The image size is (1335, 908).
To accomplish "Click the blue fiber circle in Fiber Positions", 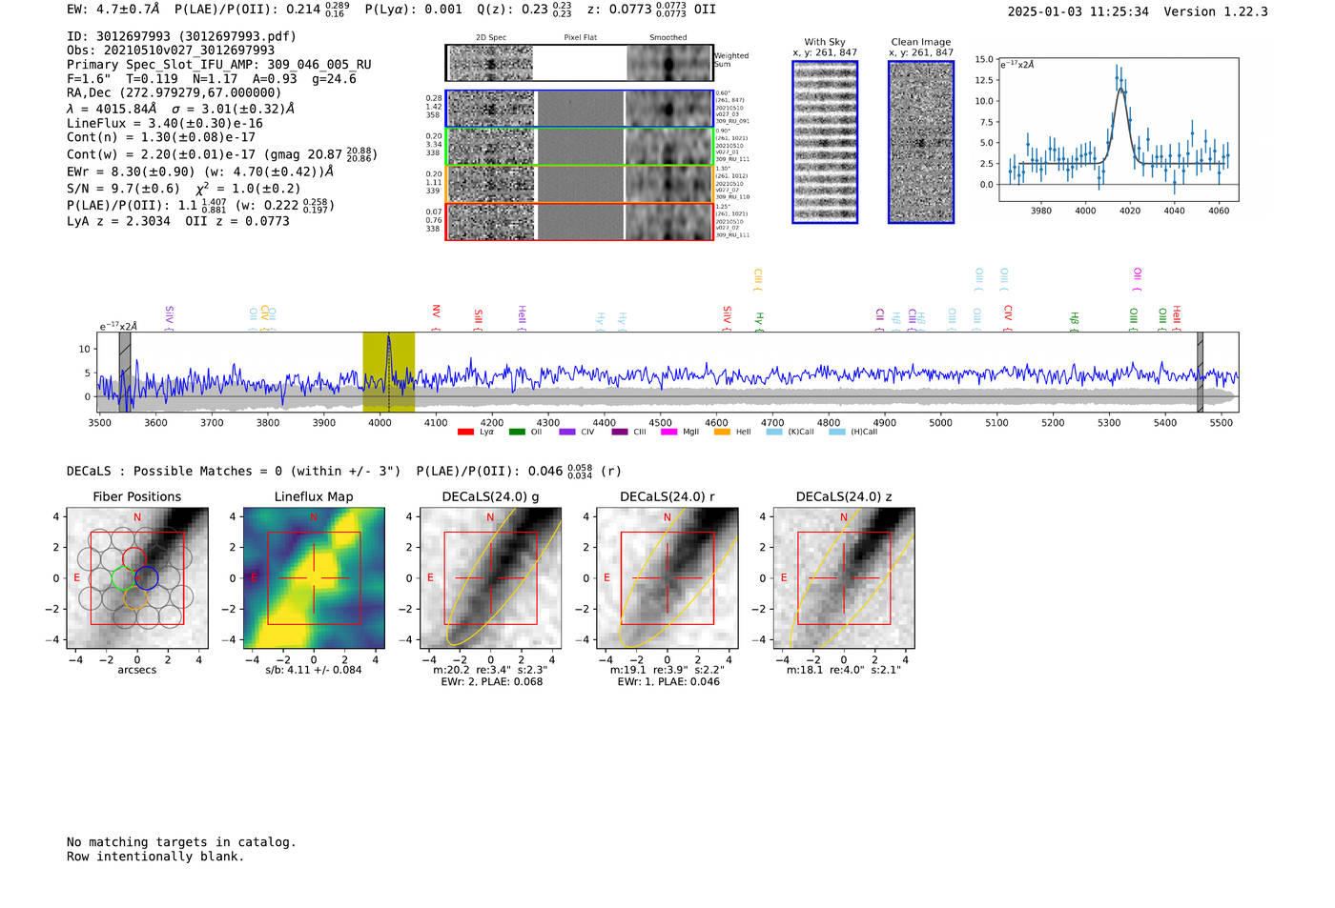I will [147, 578].
